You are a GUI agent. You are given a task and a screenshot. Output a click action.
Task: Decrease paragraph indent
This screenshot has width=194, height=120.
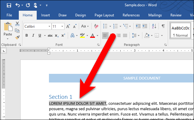[138, 26]
